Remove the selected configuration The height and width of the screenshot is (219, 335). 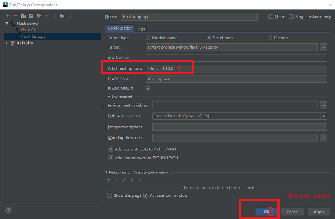pyautogui.click(x=15, y=16)
